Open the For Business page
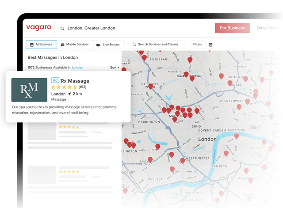 point(232,28)
